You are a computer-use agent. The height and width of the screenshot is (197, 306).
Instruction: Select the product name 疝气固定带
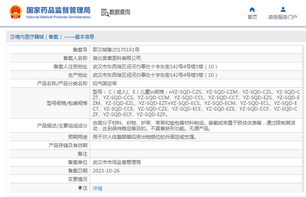click(x=105, y=84)
